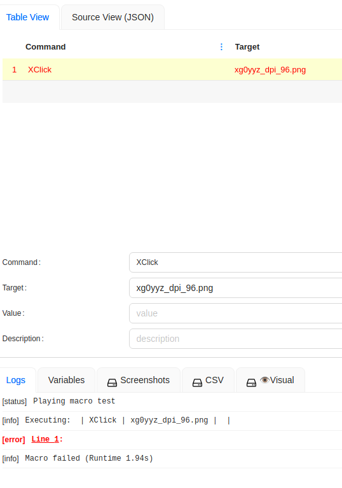
Task: Open the Logs tab
Action: point(15,380)
